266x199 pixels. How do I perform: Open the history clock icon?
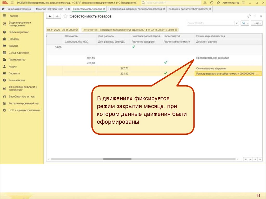tap(212, 3)
